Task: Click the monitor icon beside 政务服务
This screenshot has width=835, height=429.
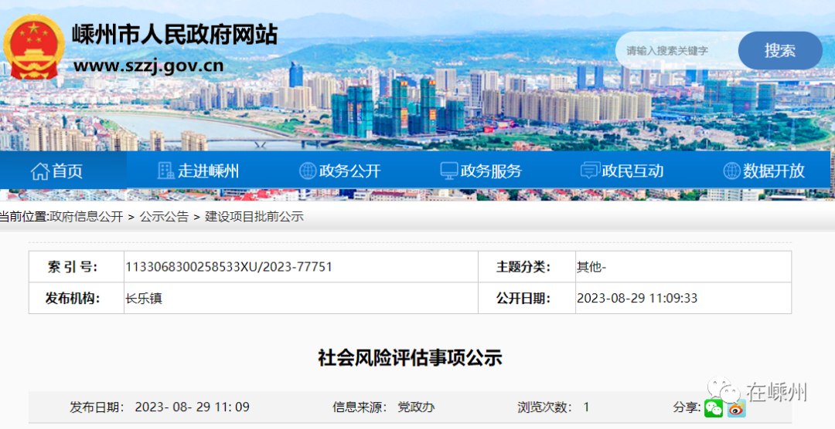Action: point(448,171)
